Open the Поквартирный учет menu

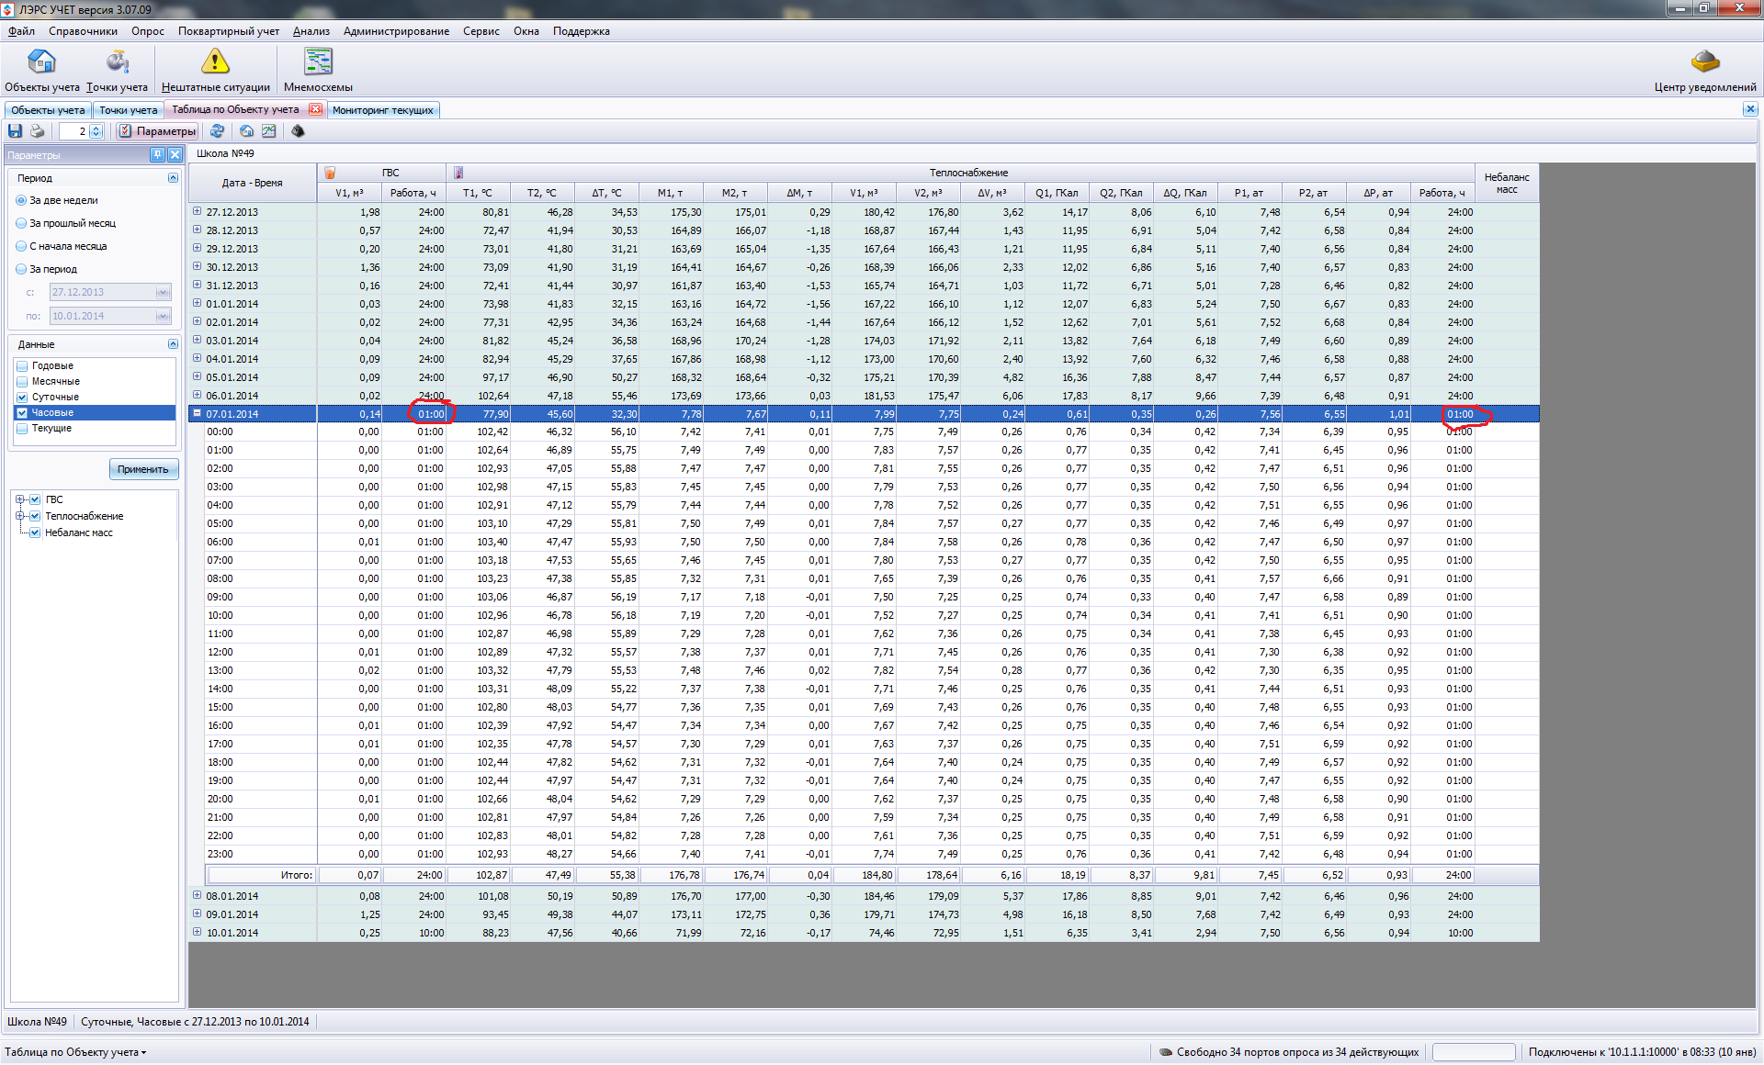tap(229, 31)
